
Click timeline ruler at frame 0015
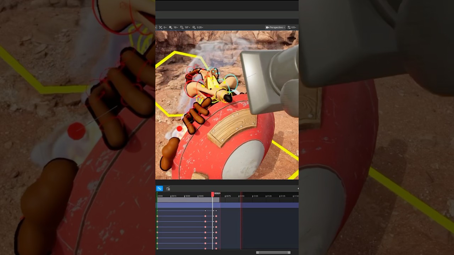(173, 196)
